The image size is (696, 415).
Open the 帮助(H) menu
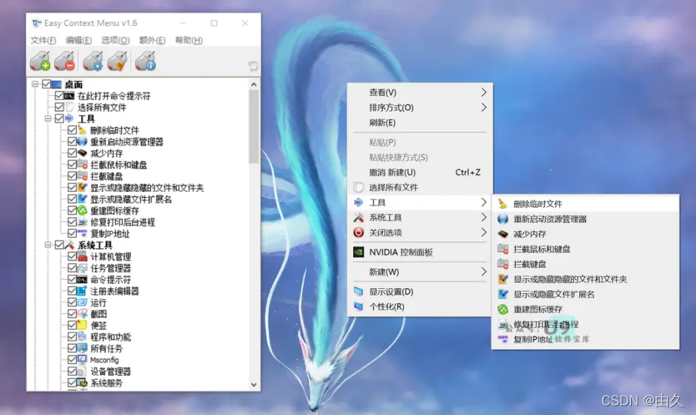click(188, 41)
